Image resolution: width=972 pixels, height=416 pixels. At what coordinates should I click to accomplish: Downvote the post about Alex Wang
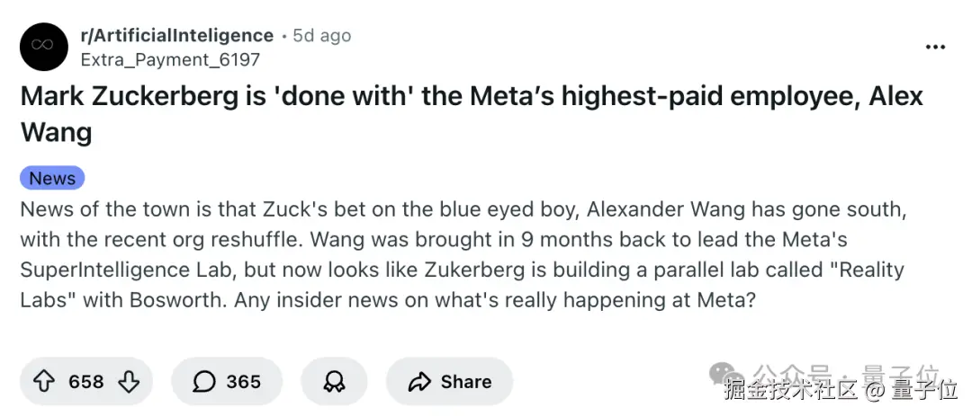point(129,382)
